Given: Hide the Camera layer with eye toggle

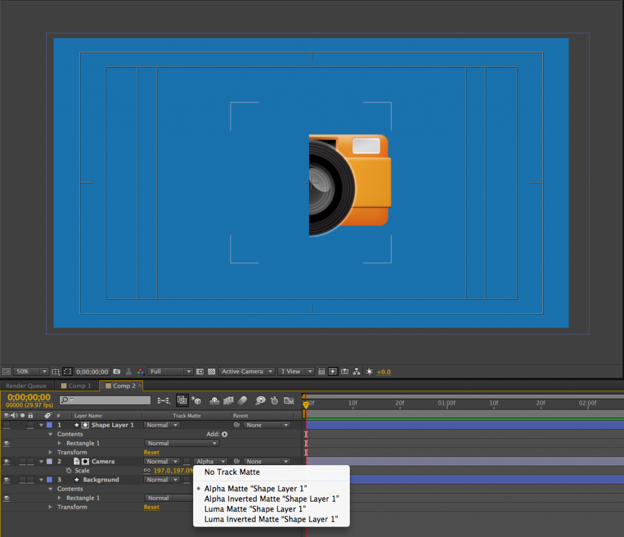Looking at the screenshot, I should tap(7, 461).
